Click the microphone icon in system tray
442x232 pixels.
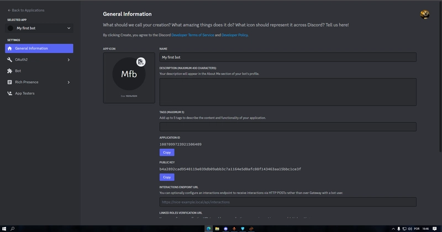pos(398,229)
